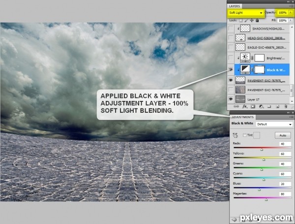Image resolution: width=295 pixels, height=224 pixels.
Task: Click the Reds value field
Action: pos(285,144)
